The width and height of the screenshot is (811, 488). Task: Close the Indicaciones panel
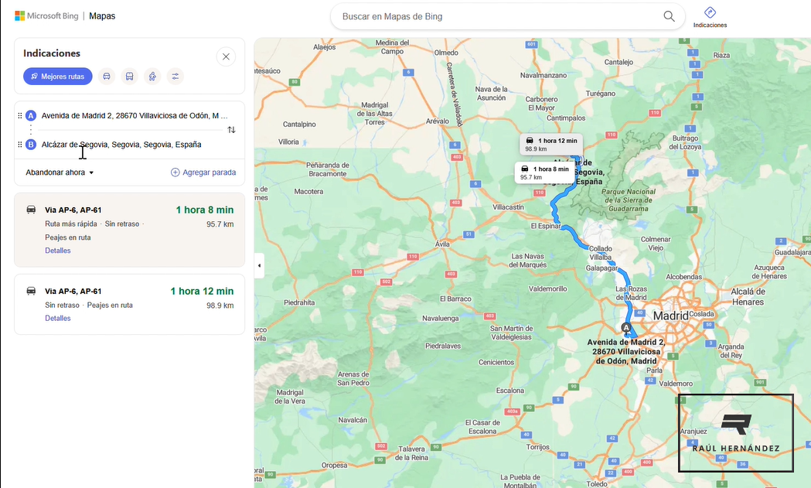(226, 56)
